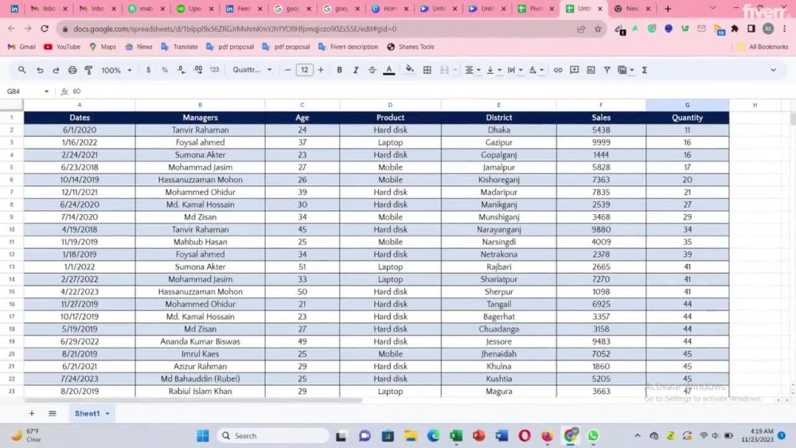Expand vertical align options
Viewport: 796px width, 448px height.
[x=500, y=70]
